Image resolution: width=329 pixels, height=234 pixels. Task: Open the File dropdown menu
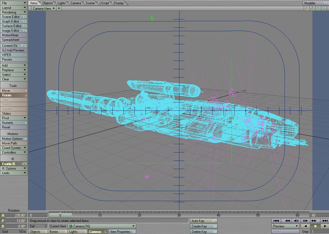(14, 3)
